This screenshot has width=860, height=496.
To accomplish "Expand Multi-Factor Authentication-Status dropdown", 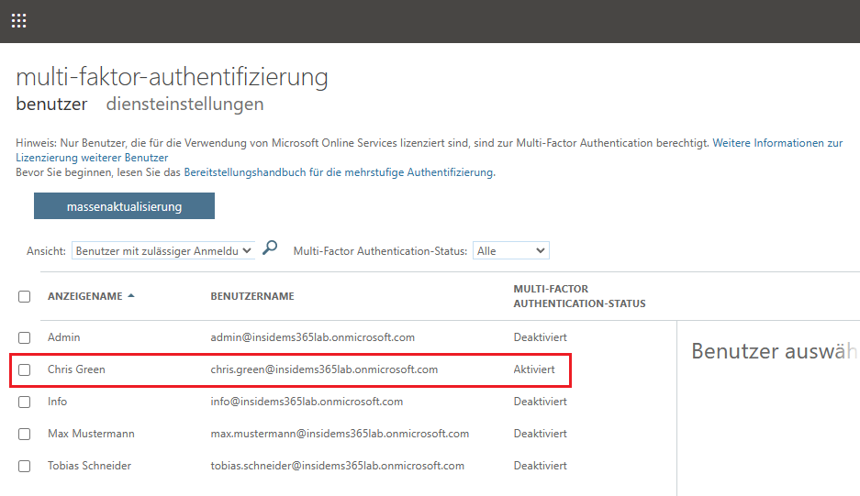I will [510, 250].
